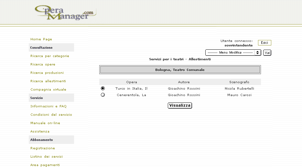Viewport: 302px width, 167px height.
Task: Open Compagnia virtuale link
Action: [48, 90]
